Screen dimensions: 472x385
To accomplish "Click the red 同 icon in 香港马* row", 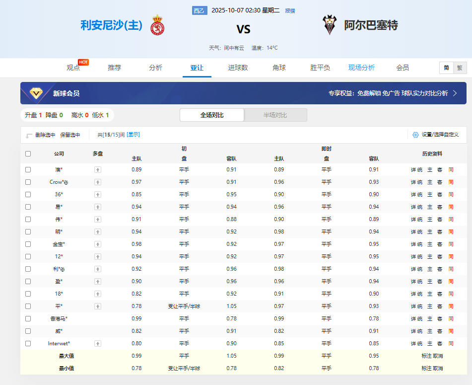I will 451,318.
